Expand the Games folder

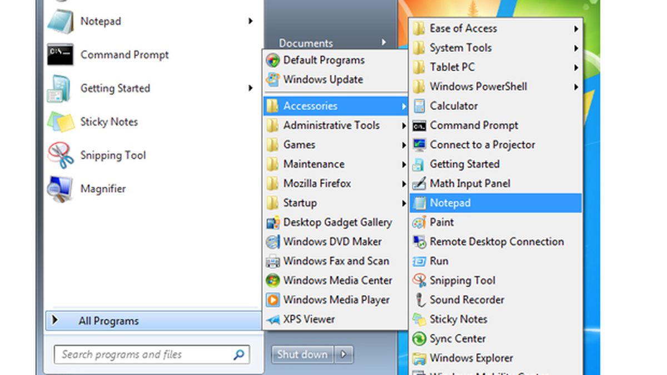[299, 144]
